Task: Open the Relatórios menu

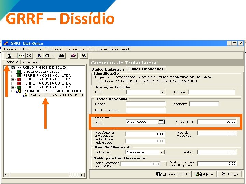Action: [x=53, y=49]
